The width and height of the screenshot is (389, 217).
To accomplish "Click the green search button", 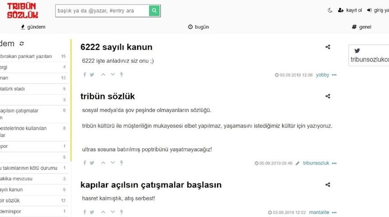I will tap(154, 11).
